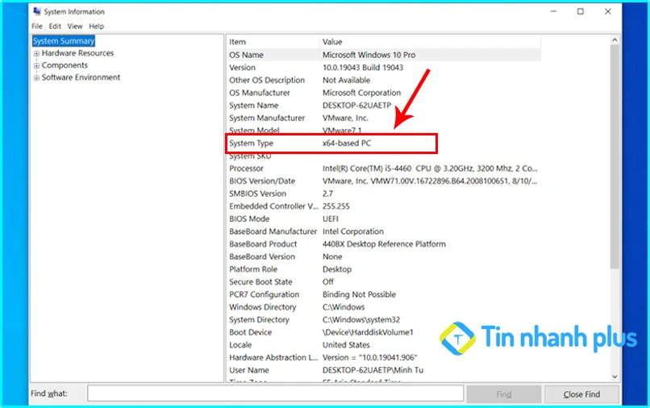Viewport: 650px width, 408px height.
Task: Click the Secure Boot State item
Action: [x=260, y=282]
